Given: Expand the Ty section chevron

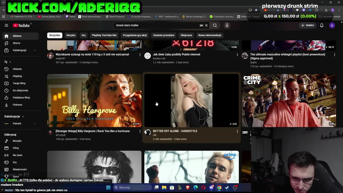Looking at the screenshot, I should 10,62.
